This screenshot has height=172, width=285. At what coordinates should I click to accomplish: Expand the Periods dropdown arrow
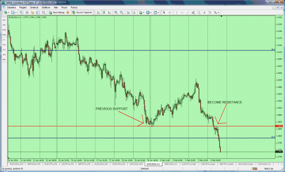pyautogui.click(x=151, y=13)
